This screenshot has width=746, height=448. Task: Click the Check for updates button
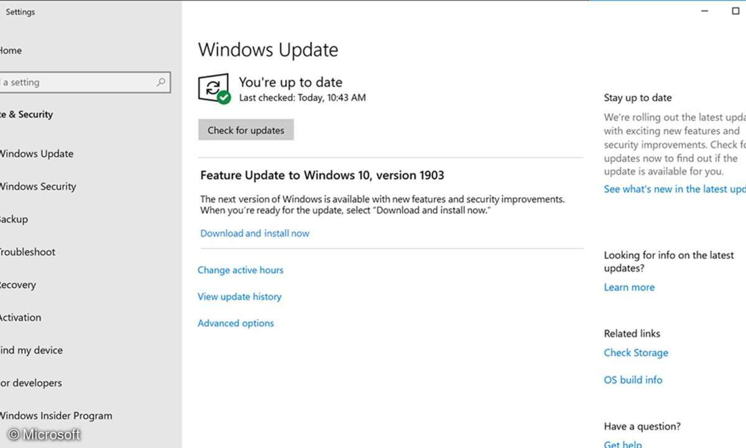pos(246,130)
